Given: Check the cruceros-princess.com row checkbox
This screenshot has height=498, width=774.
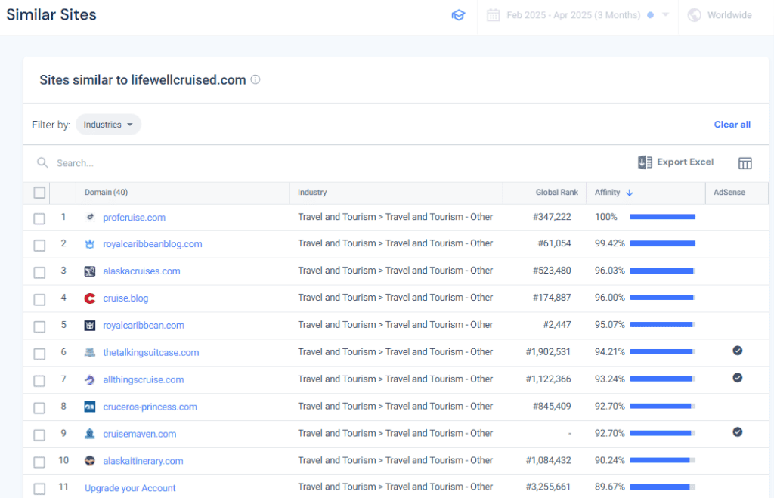Looking at the screenshot, I should [39, 407].
